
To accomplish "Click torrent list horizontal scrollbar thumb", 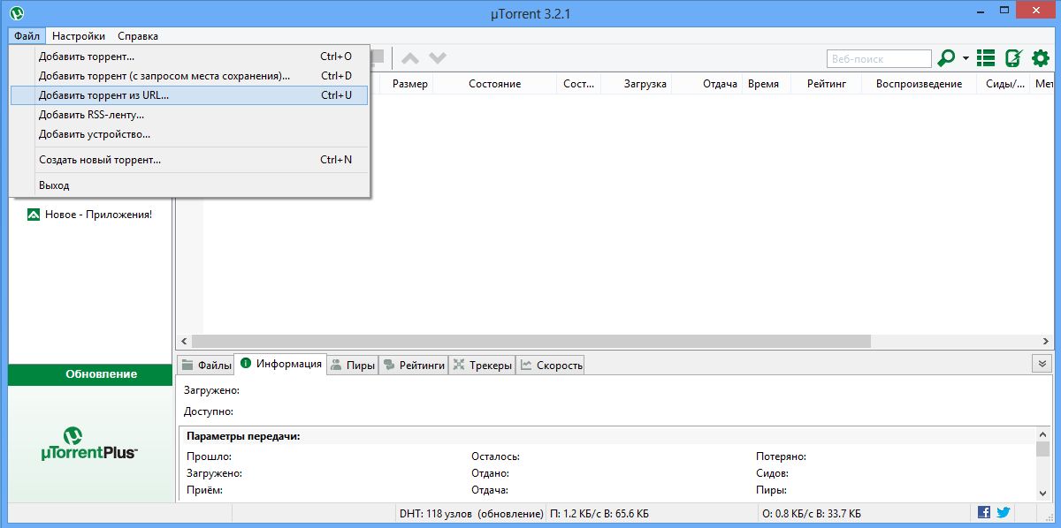I will click(x=530, y=341).
